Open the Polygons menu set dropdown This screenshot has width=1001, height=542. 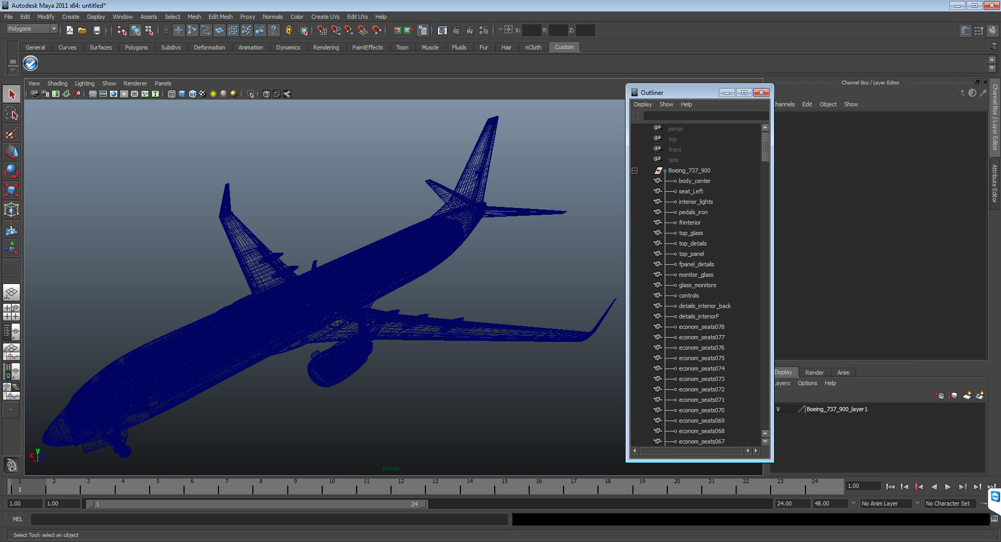point(32,29)
